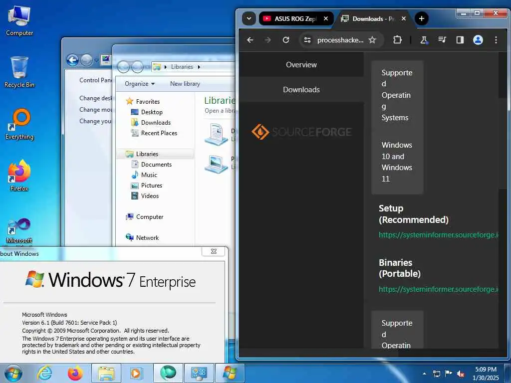This screenshot has height=383, width=511.
Task: Close the About Windows dialog
Action: pyautogui.click(x=214, y=251)
